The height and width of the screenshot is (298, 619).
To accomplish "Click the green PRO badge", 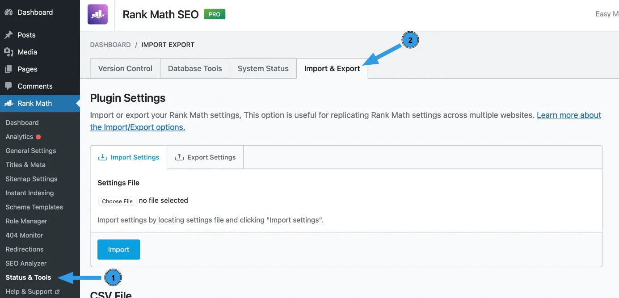I will (x=215, y=14).
